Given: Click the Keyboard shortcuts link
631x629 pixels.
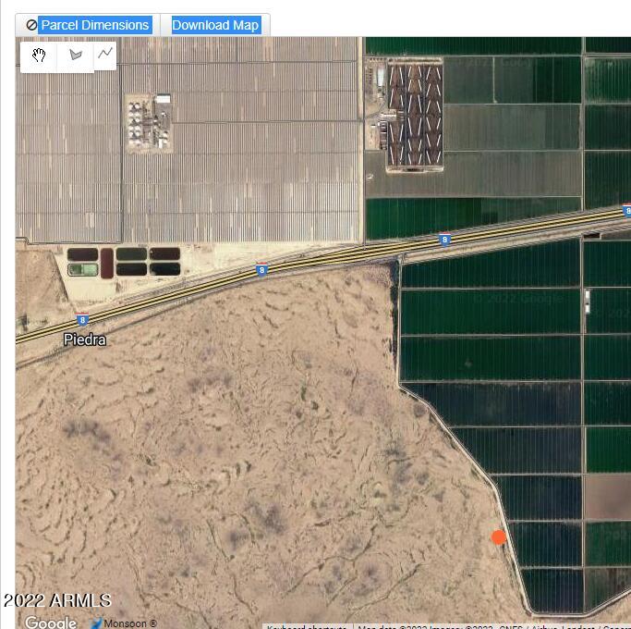Looking at the screenshot, I should coord(307,627).
